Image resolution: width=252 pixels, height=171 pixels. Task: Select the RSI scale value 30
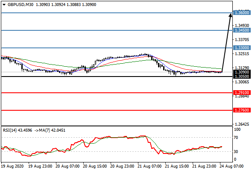point(236,151)
